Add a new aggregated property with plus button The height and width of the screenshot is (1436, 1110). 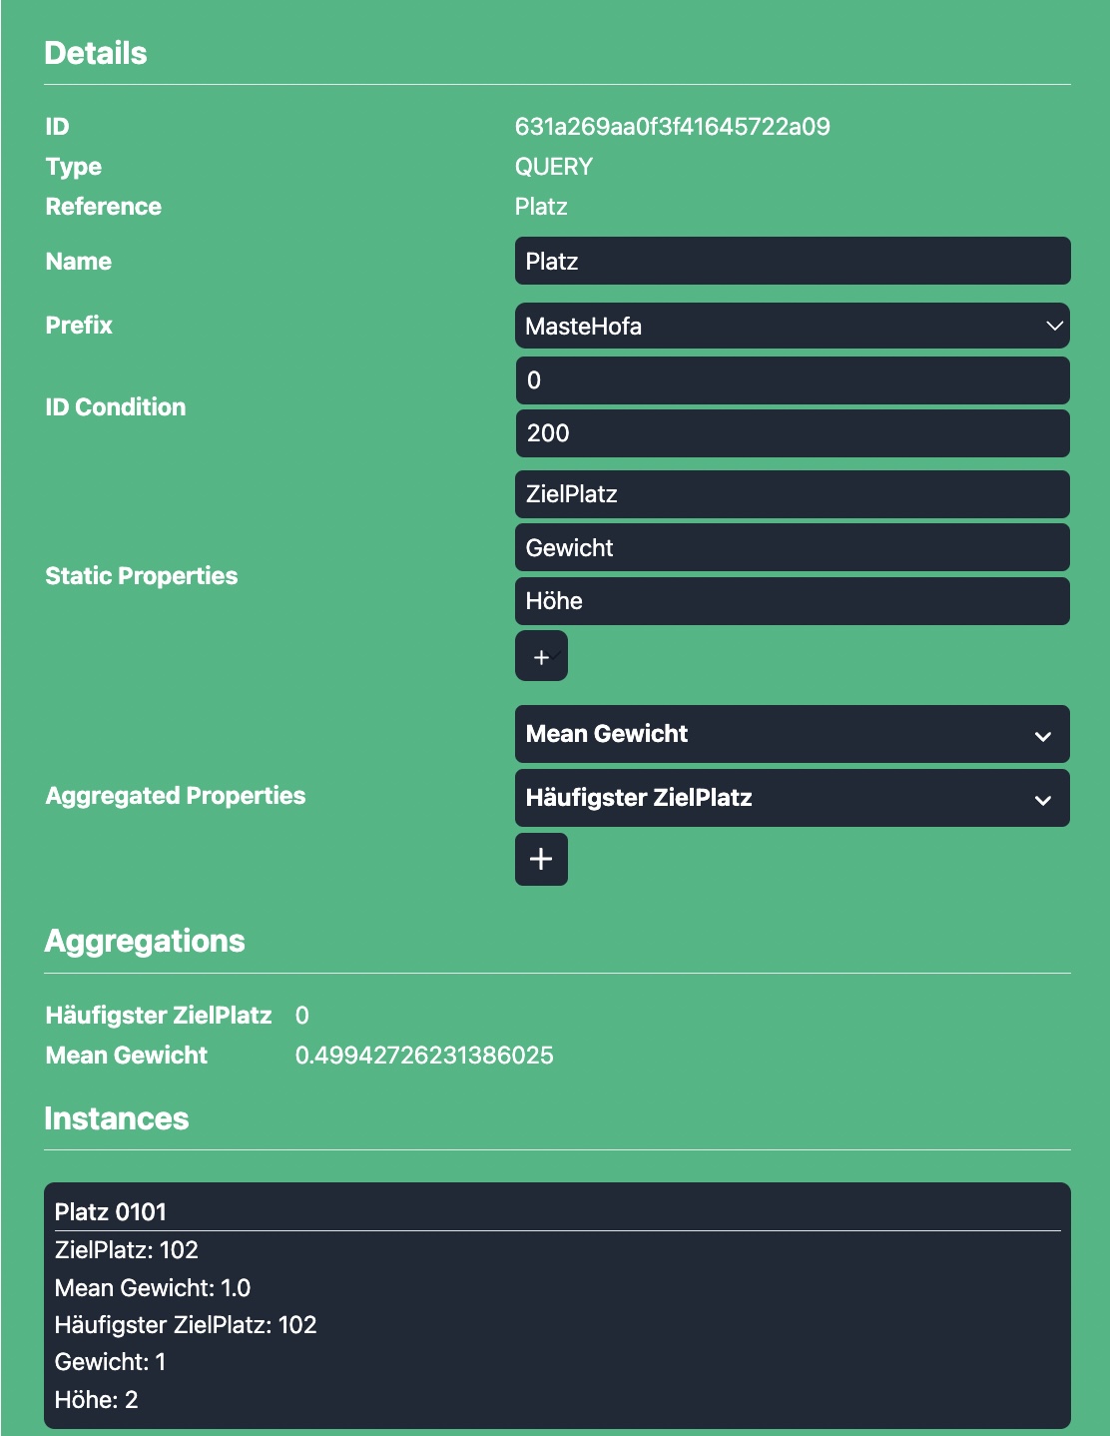[x=541, y=859]
